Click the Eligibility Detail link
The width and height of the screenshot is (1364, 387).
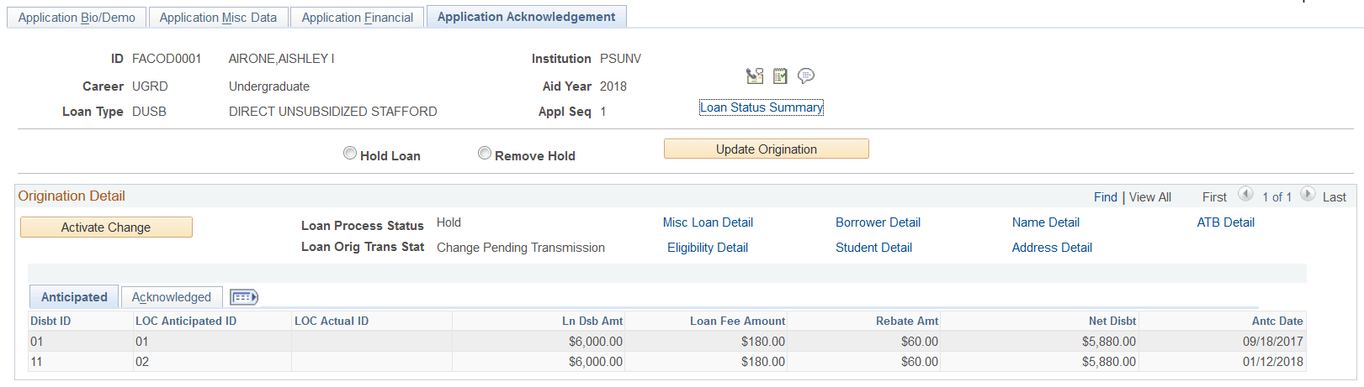coord(708,248)
